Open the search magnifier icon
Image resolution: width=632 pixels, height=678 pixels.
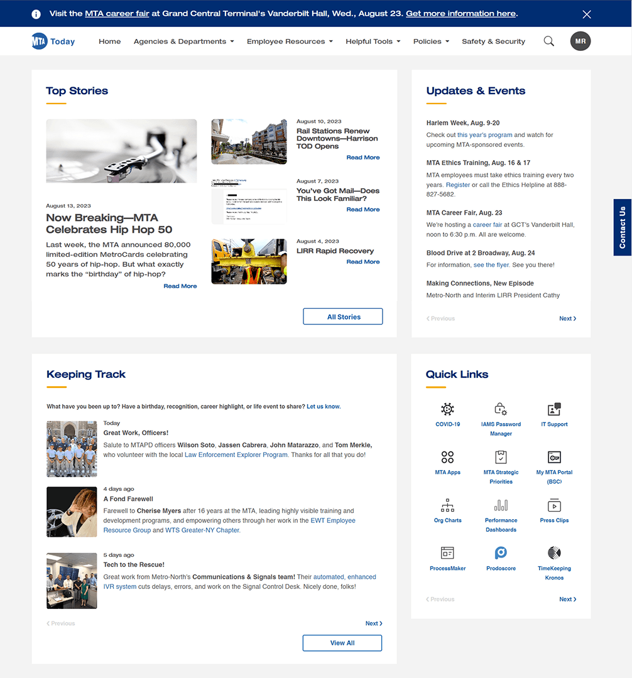point(548,41)
